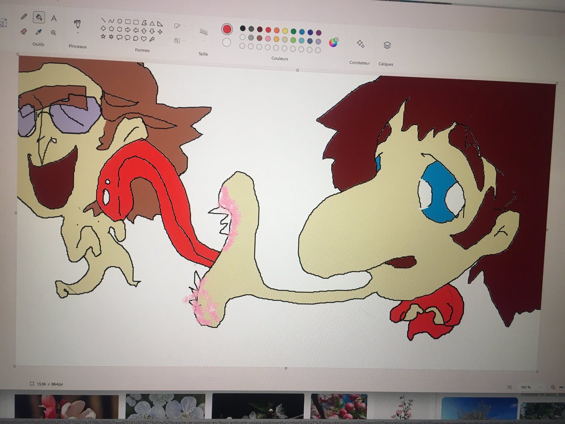This screenshot has width=565, height=424.
Task: Open red buds branch thumbnail in browser
Action: pos(339,407)
